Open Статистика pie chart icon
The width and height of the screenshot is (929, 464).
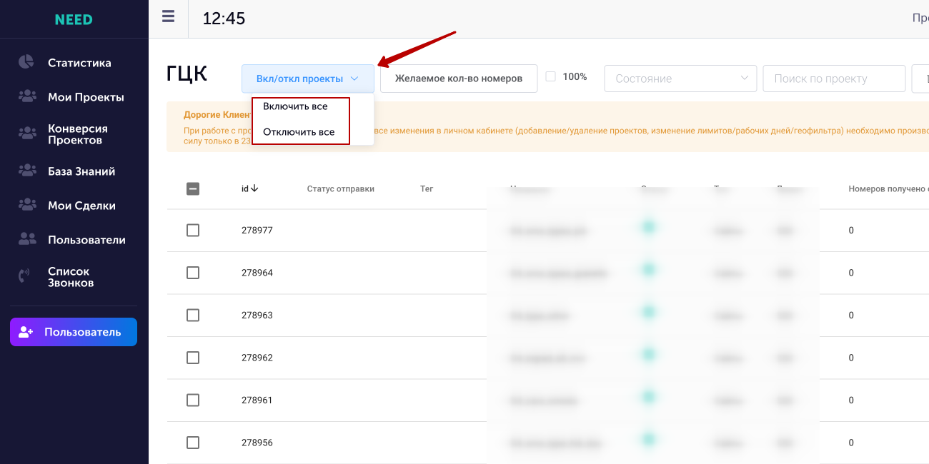point(26,62)
